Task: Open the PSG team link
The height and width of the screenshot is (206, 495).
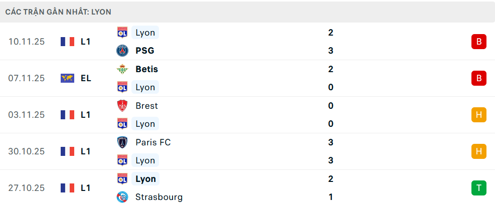Action: point(144,51)
